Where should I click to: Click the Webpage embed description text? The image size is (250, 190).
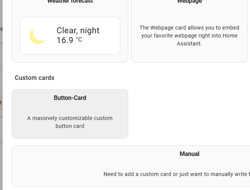coord(189,36)
